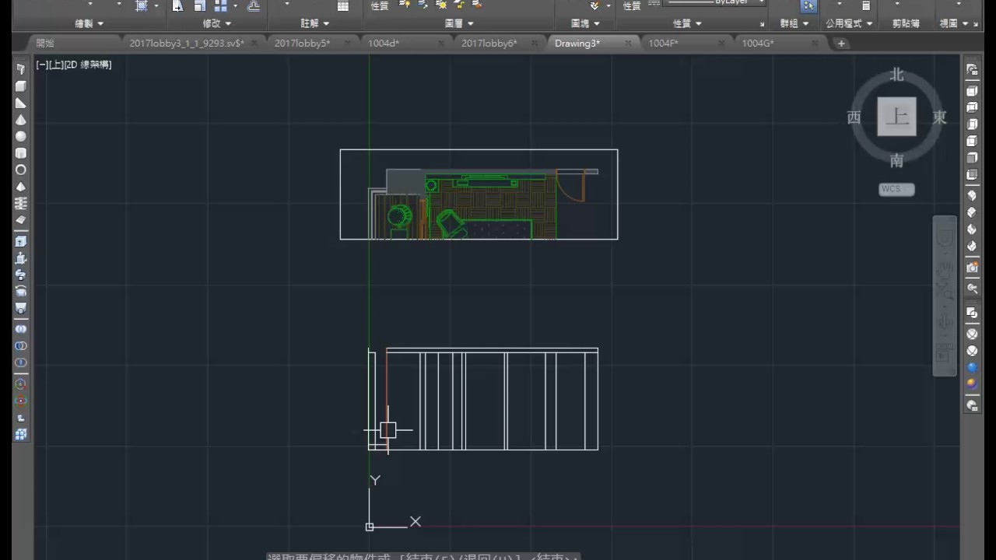Click the named views icon atop right toolbar
The height and width of the screenshot is (560, 996).
coord(972,70)
